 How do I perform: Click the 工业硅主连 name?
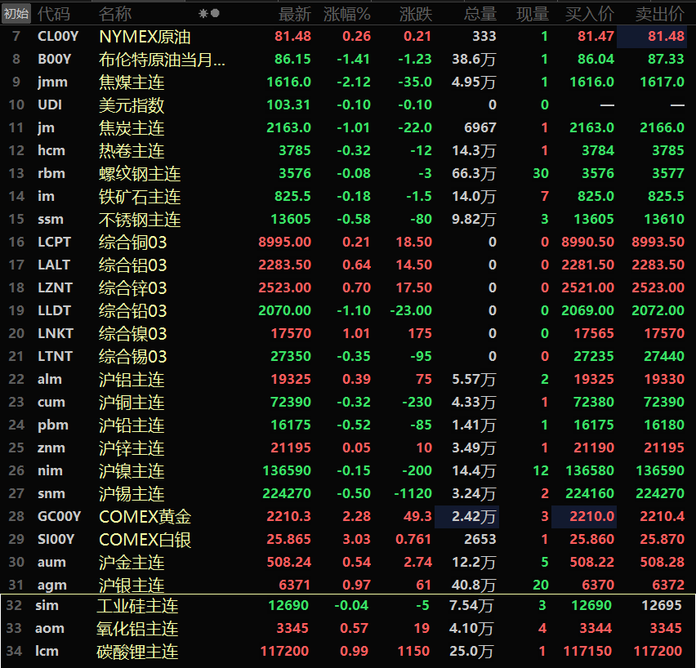click(x=137, y=606)
